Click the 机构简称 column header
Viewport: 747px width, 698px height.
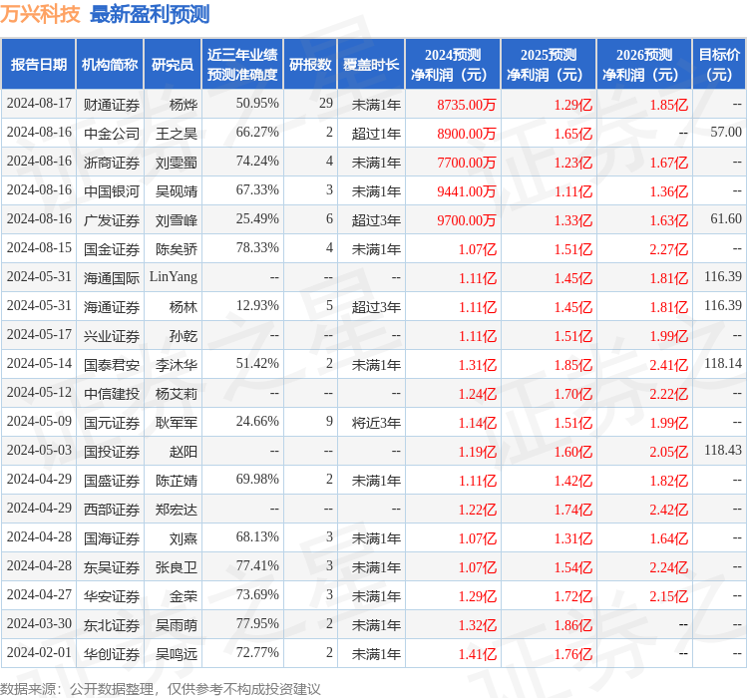click(110, 65)
